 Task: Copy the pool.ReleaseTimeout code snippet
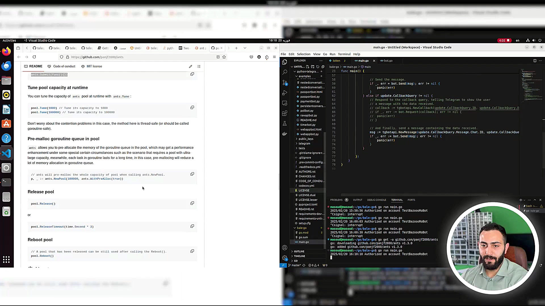coord(192,226)
